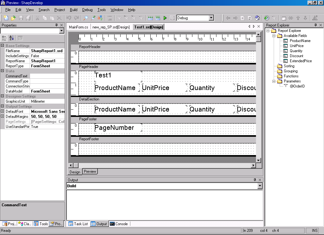Toggle categorized view in Properties panel
Screen dimensions: 324x235
pyautogui.click(x=4, y=38)
